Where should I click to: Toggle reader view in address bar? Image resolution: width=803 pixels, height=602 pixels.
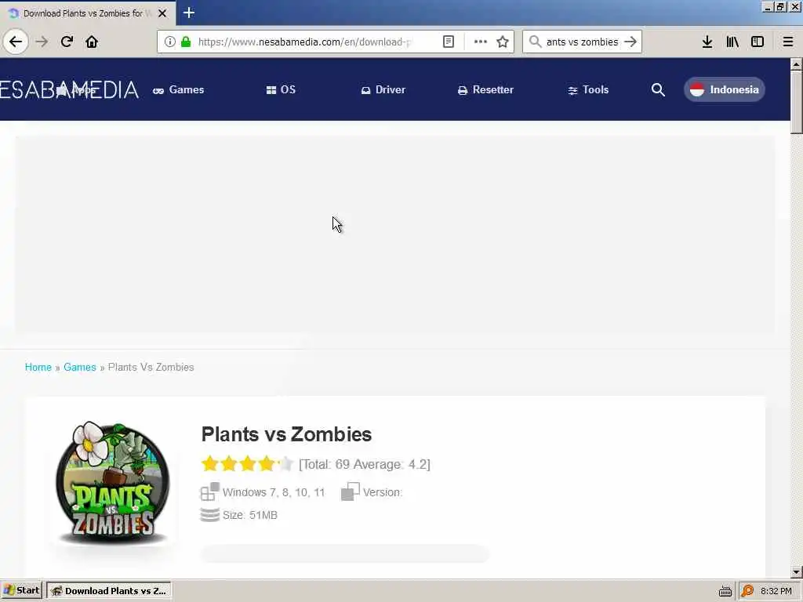(448, 42)
